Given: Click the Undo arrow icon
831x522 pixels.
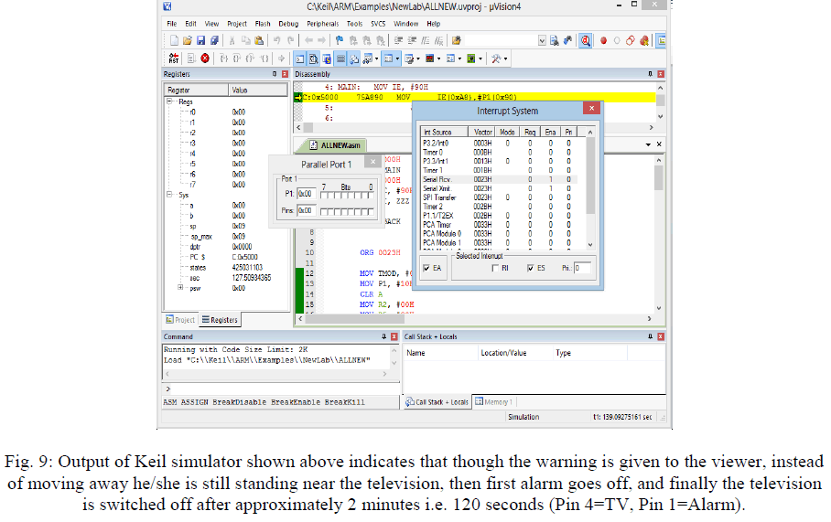Looking at the screenshot, I should (x=276, y=40).
